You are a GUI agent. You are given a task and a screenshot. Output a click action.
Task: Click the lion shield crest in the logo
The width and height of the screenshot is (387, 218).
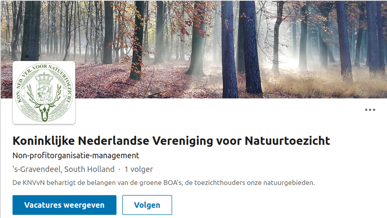[x=44, y=93]
